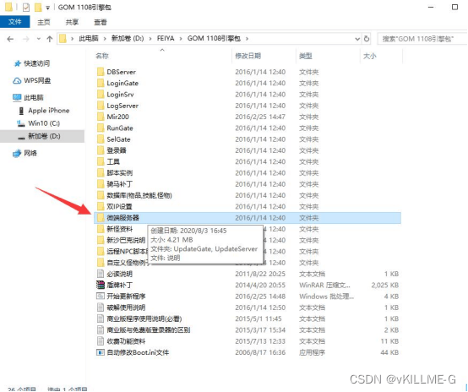
Task: Switch to the 查看 ribbon tab
Action: tap(101, 22)
